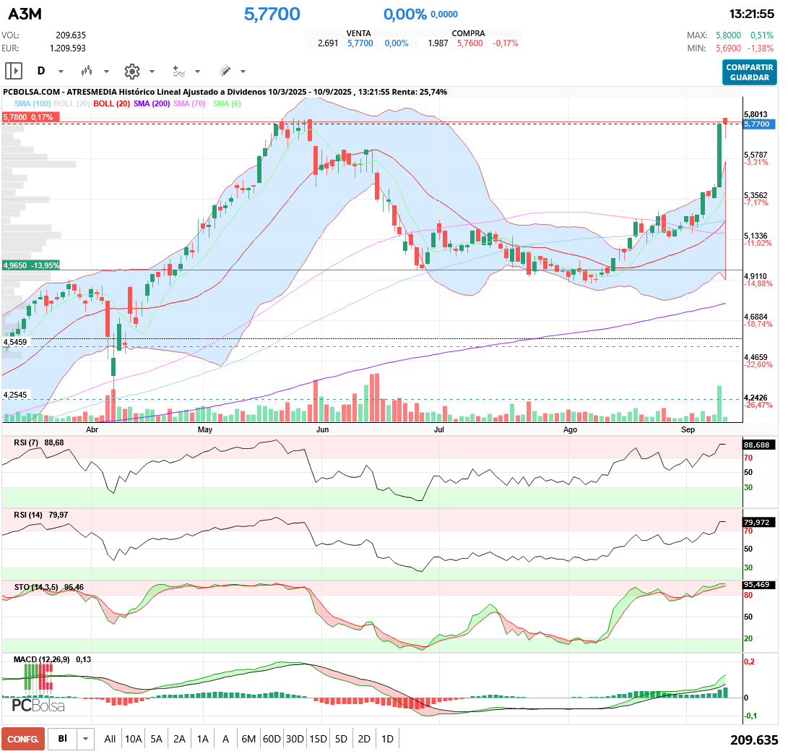Viewport: 788px width, 754px height.
Task: Open the chart settings gear icon
Action: pos(132,72)
